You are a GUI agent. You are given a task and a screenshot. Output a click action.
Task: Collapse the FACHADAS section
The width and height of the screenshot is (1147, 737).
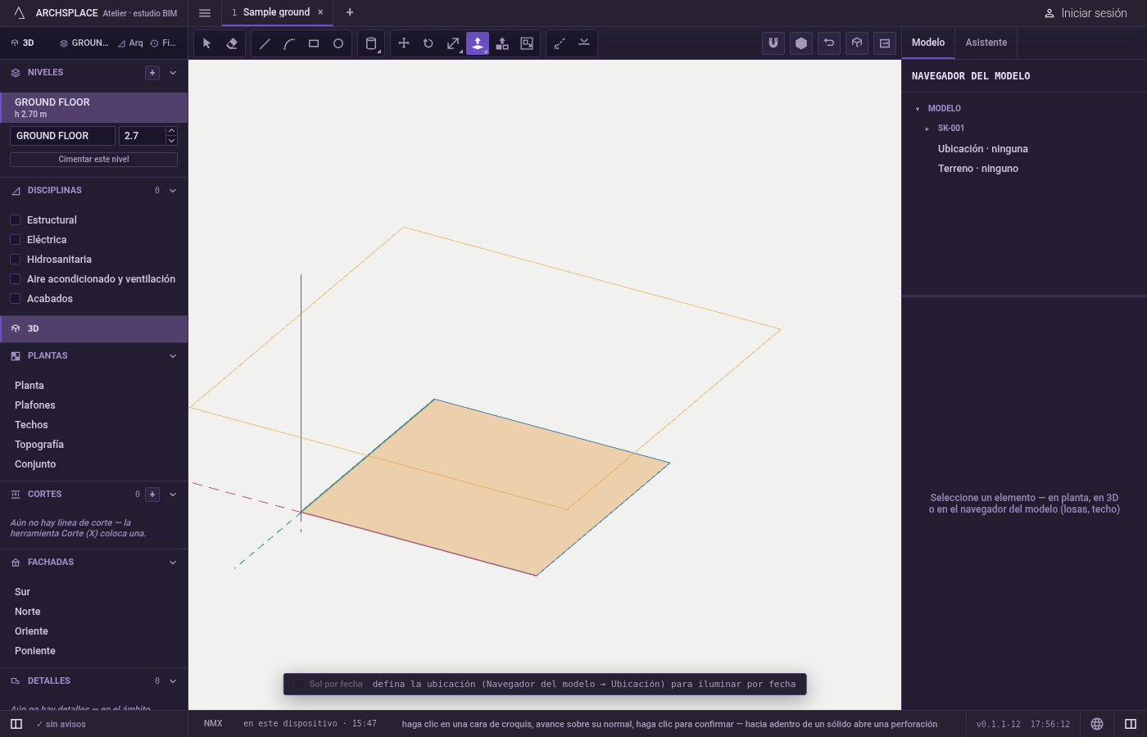[x=173, y=563]
